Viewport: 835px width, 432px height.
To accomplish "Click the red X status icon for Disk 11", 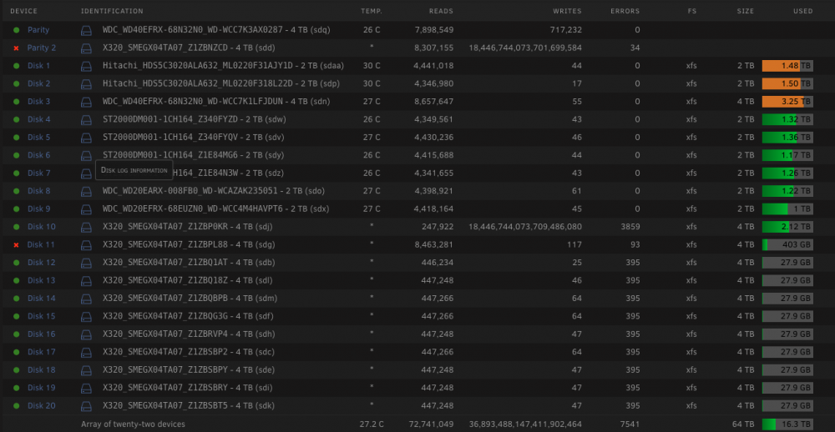I will tap(16, 244).
